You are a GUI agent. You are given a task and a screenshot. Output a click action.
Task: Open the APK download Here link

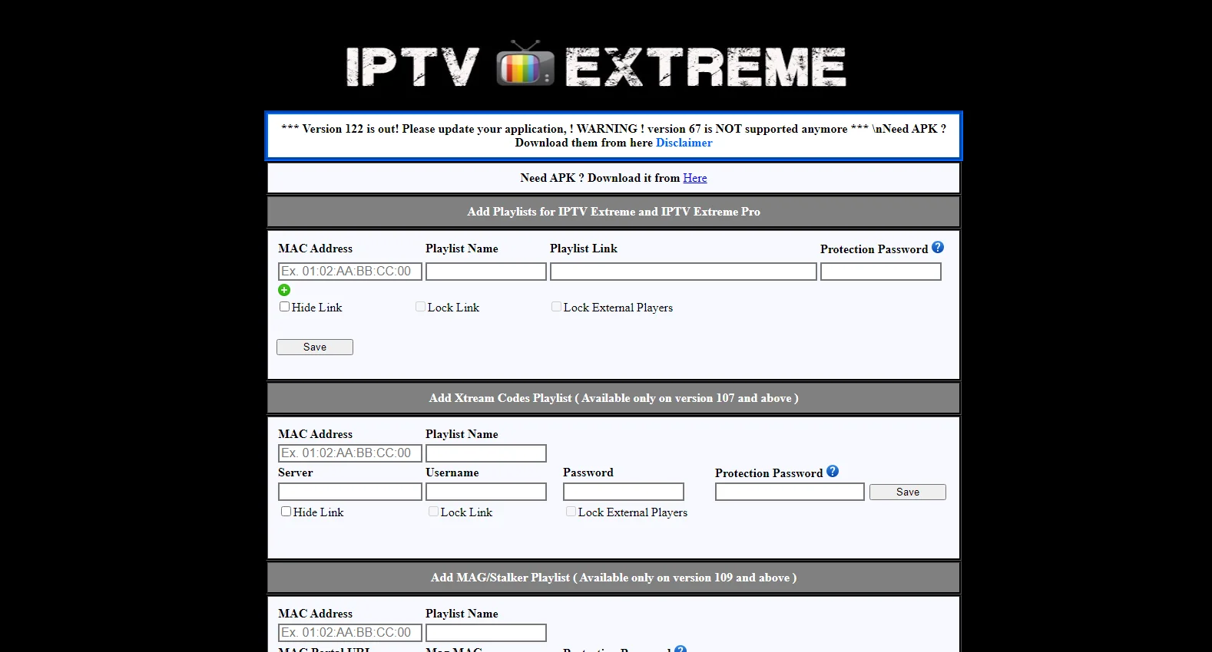695,178
